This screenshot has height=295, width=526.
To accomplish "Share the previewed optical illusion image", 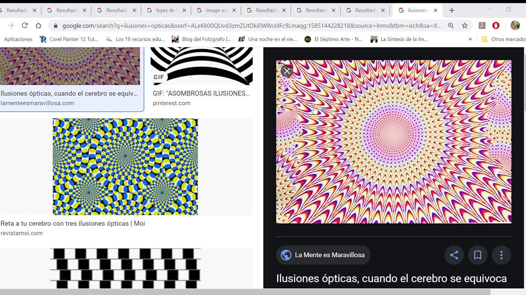I will [454, 255].
